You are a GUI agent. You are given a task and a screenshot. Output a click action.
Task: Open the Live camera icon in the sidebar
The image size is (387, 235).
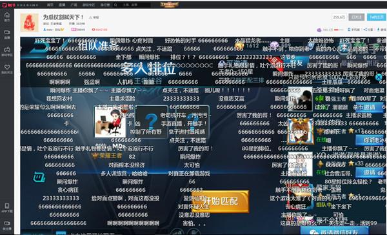[7, 32]
